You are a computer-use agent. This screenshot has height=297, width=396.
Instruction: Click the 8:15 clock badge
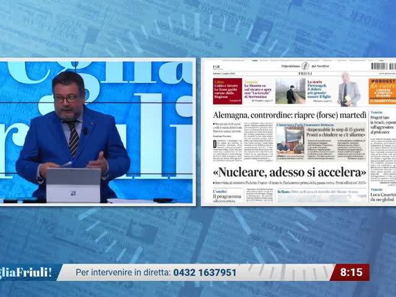[x=351, y=272]
